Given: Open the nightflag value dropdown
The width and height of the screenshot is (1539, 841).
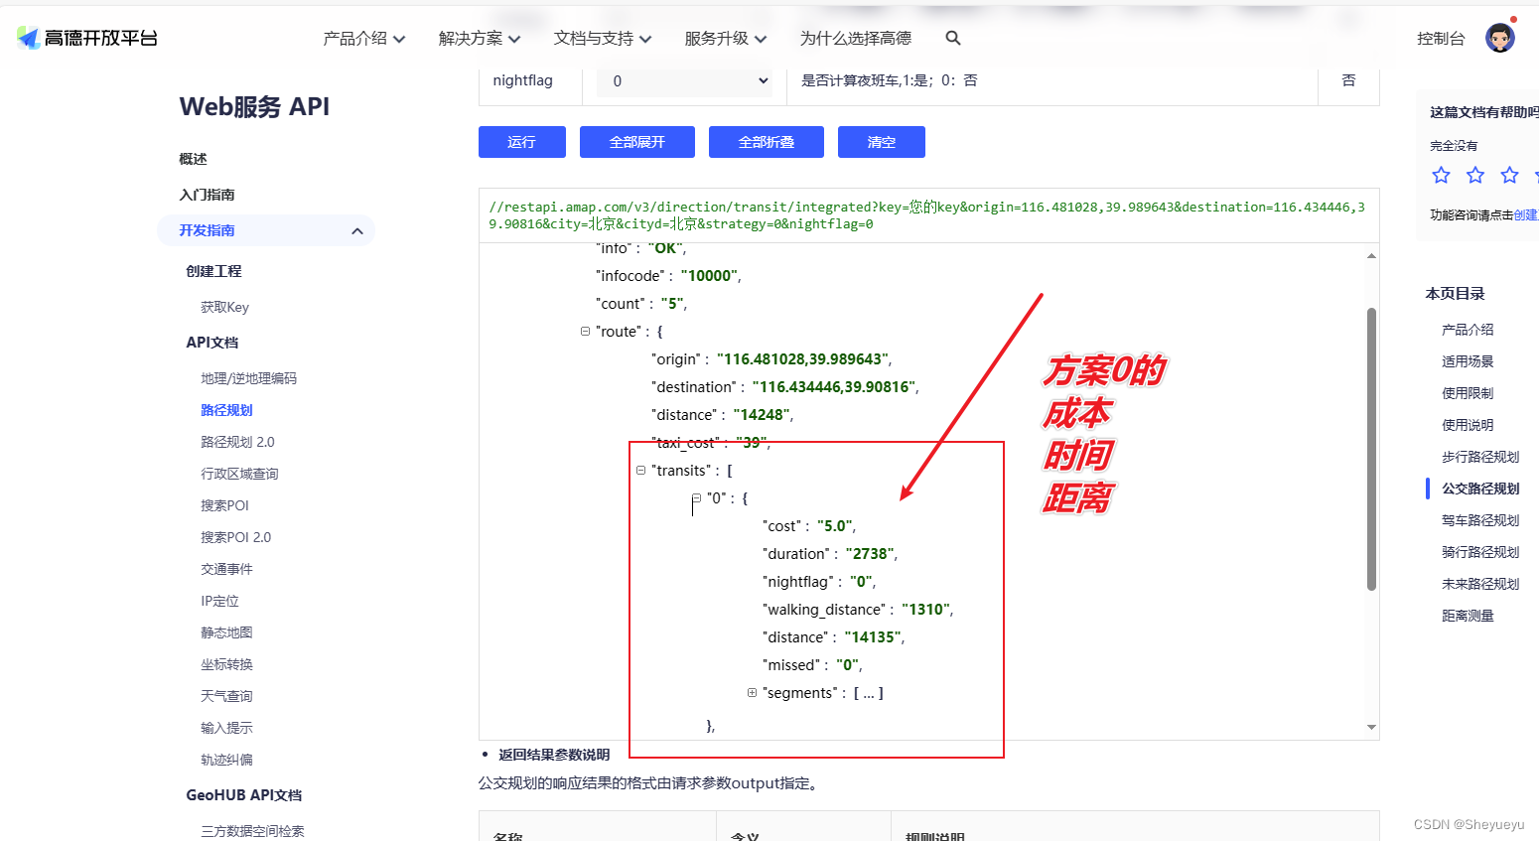Looking at the screenshot, I should pyautogui.click(x=684, y=81).
